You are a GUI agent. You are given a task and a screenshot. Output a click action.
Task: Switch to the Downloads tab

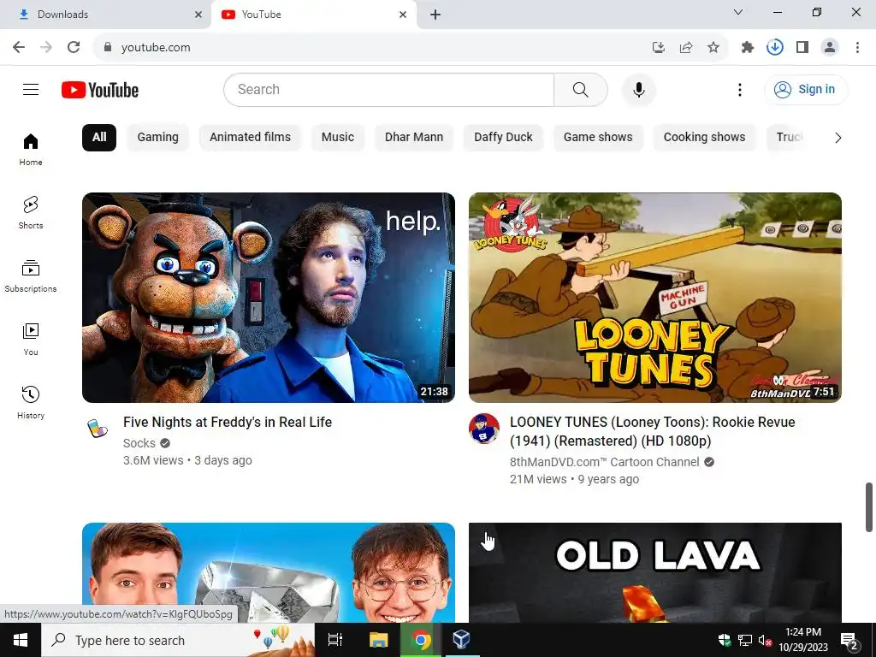coord(106,15)
